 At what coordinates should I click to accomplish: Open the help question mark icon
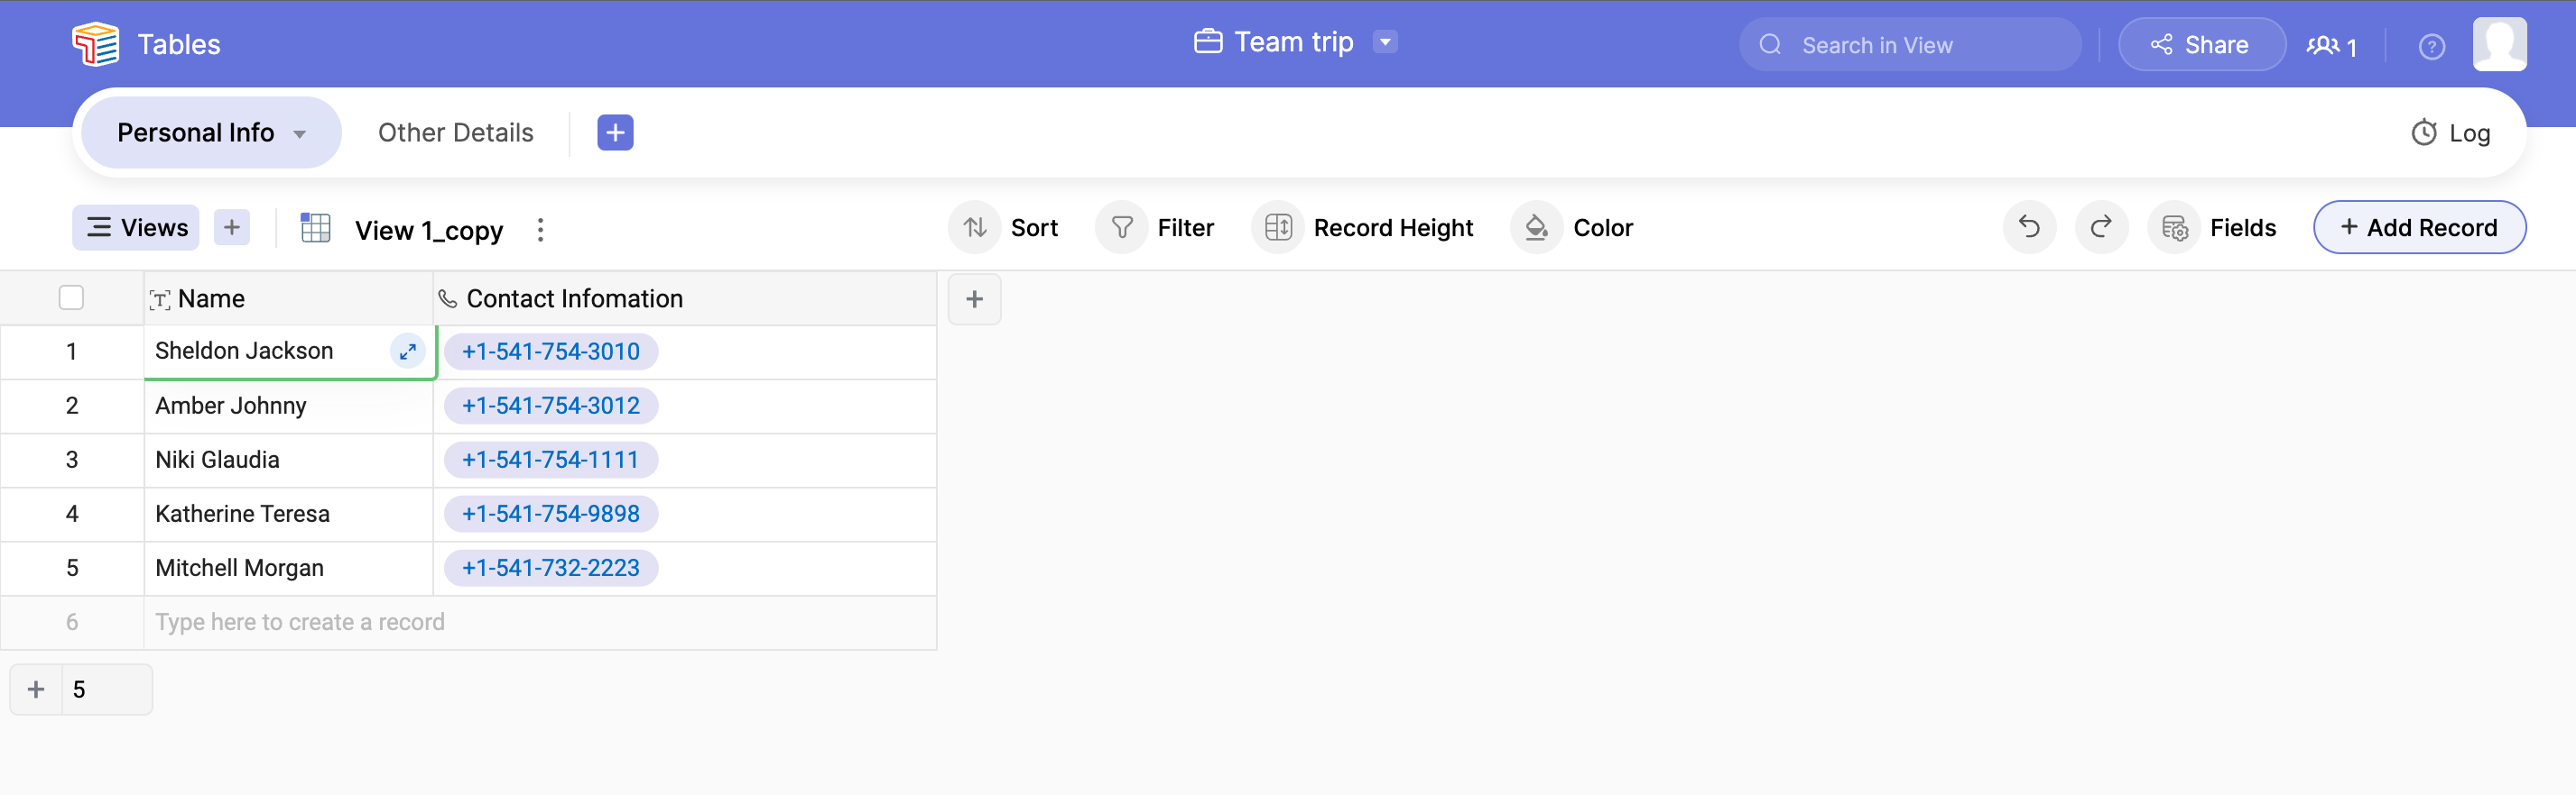[2431, 46]
